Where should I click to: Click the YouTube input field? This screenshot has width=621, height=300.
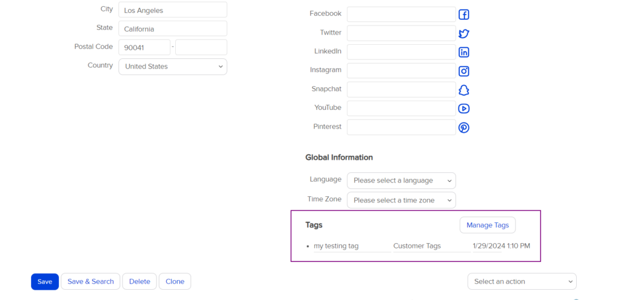click(x=401, y=108)
